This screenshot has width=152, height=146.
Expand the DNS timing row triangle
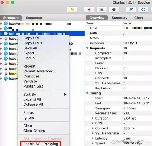92,123
